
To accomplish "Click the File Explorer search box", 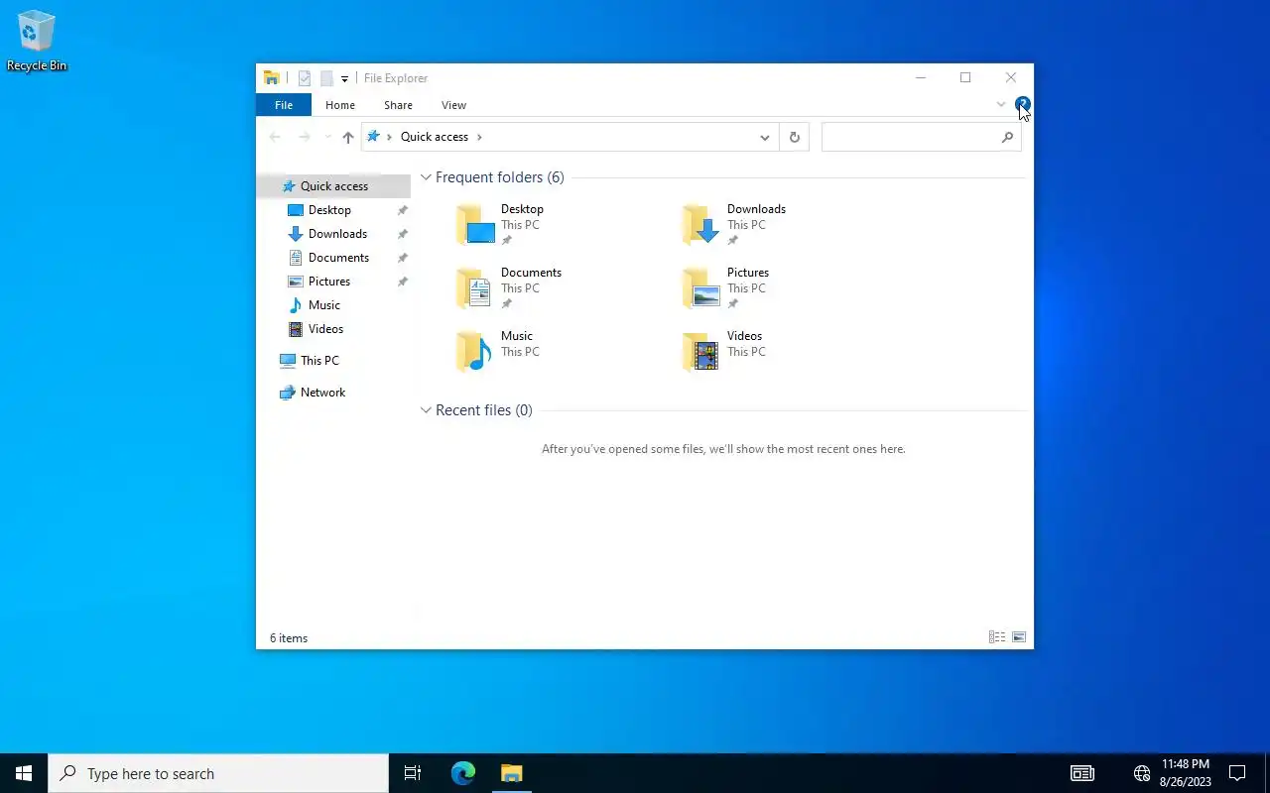I will point(921,137).
